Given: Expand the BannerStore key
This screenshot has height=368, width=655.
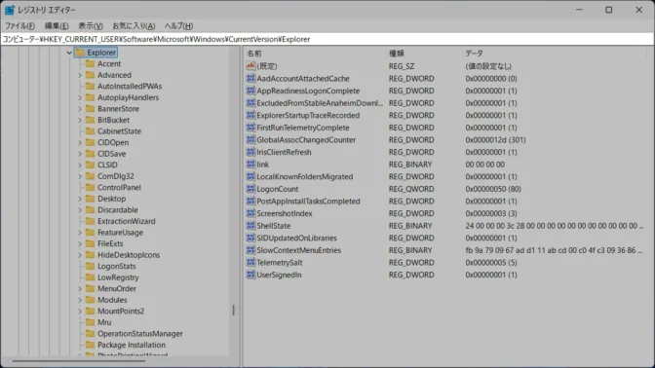Looking at the screenshot, I should tap(80, 109).
